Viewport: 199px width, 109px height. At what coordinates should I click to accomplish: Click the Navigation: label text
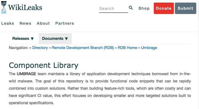coord(18,48)
